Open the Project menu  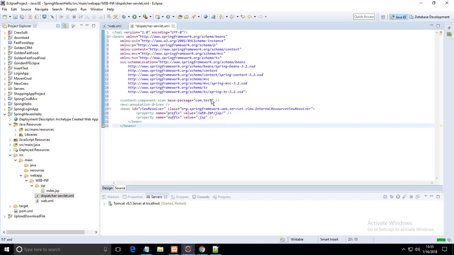coord(71,9)
